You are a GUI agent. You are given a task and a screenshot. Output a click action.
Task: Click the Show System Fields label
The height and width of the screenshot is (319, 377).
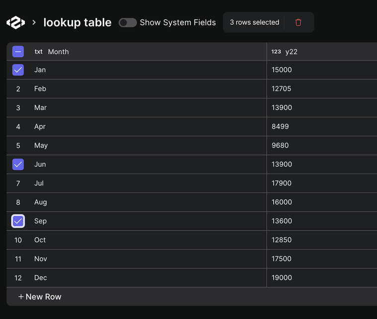coord(178,22)
